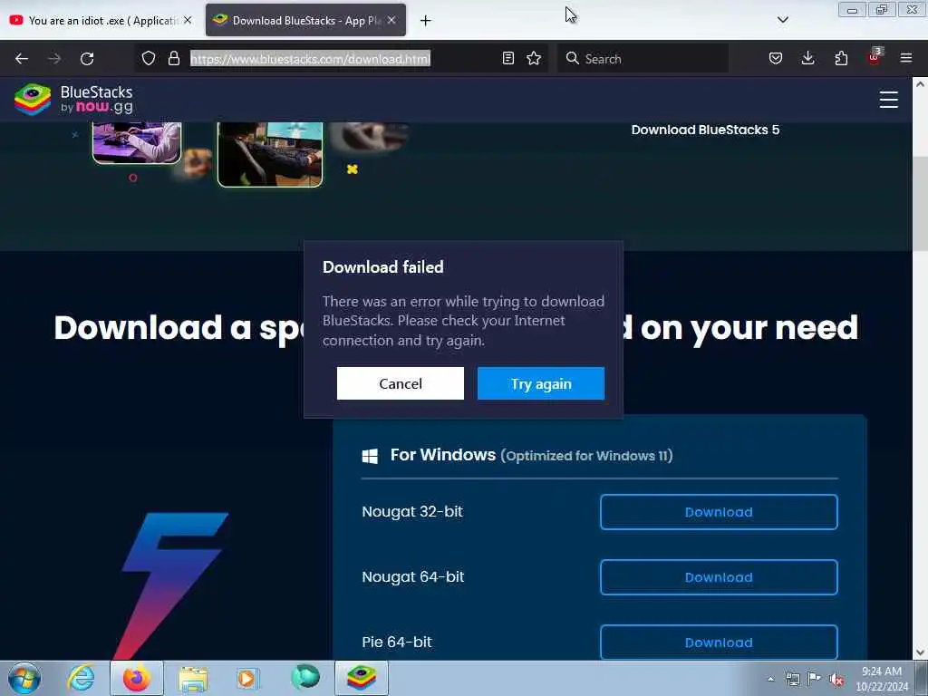Click the forward navigation arrow
The width and height of the screenshot is (928, 696).
coord(54,59)
